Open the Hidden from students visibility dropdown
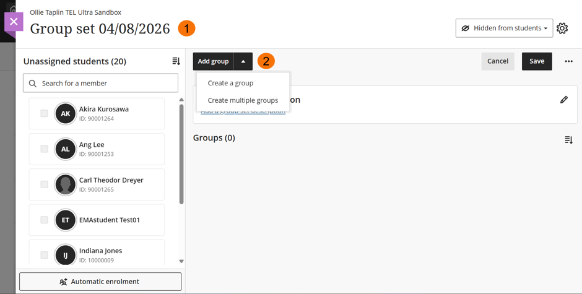 (x=504, y=28)
